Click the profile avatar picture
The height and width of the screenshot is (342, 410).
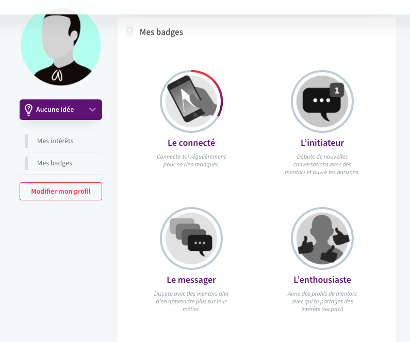61,46
